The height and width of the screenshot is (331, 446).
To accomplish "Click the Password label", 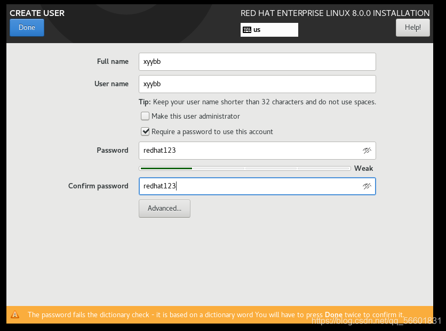I will point(113,150).
